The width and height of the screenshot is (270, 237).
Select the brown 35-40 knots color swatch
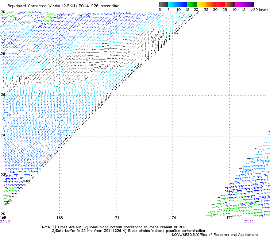[230, 4]
